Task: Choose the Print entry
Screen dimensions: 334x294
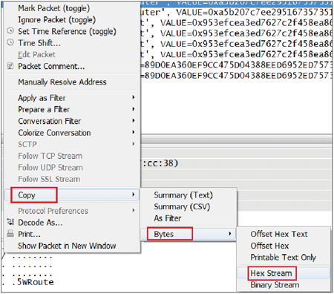Action: tap(29, 234)
